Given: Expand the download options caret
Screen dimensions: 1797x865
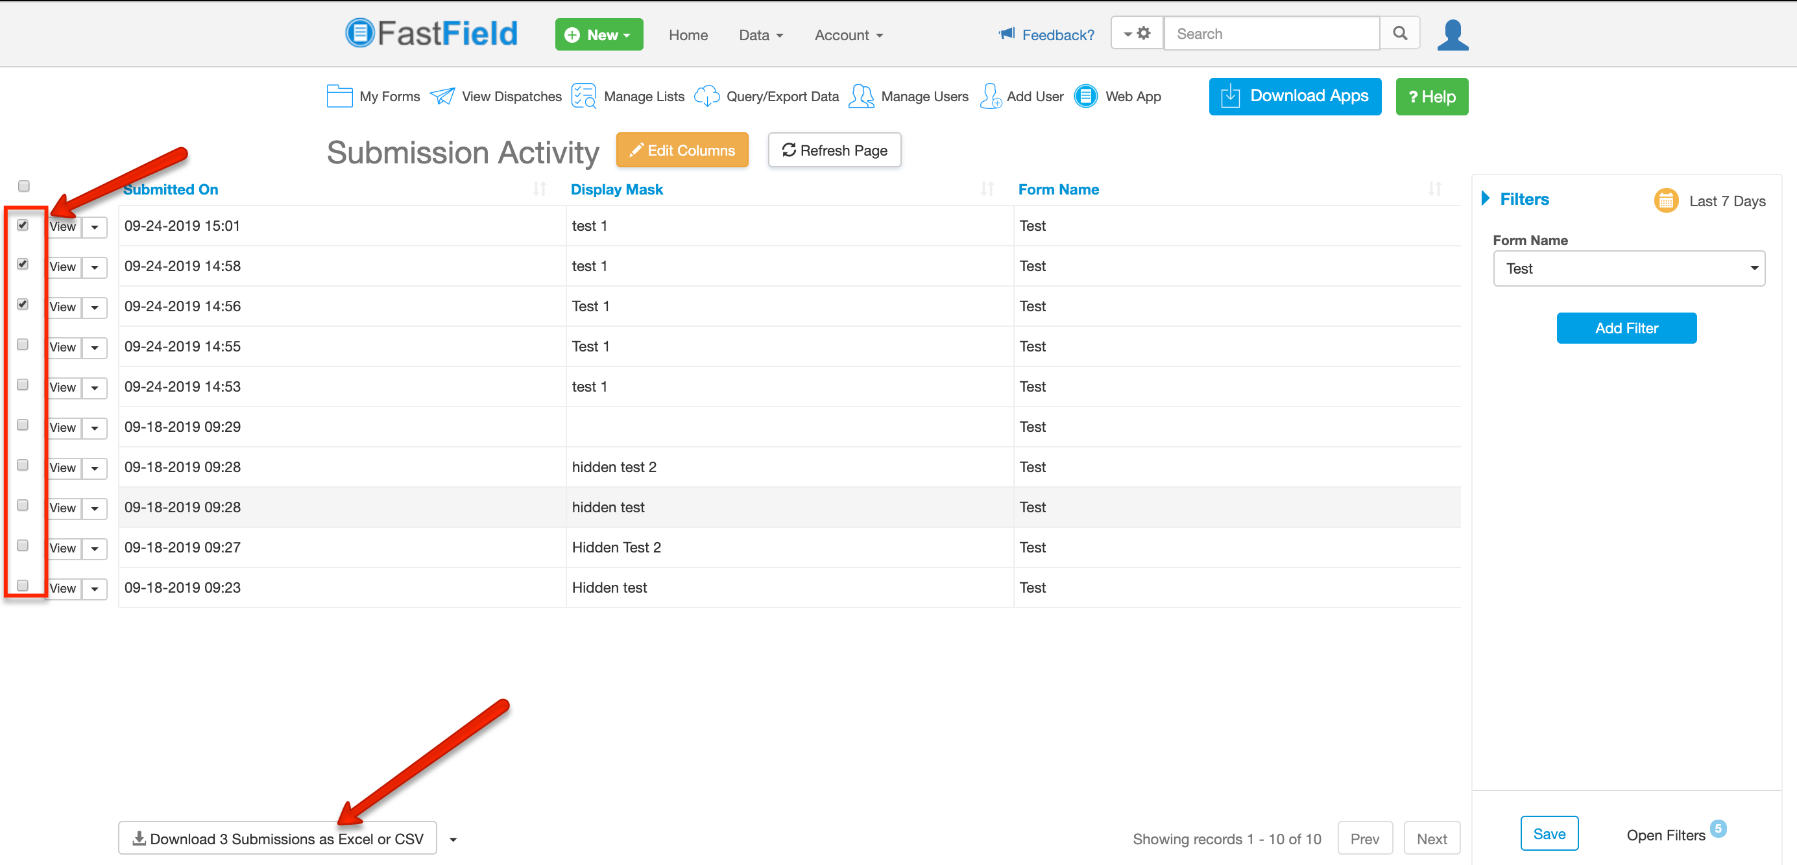Looking at the screenshot, I should coord(453,839).
